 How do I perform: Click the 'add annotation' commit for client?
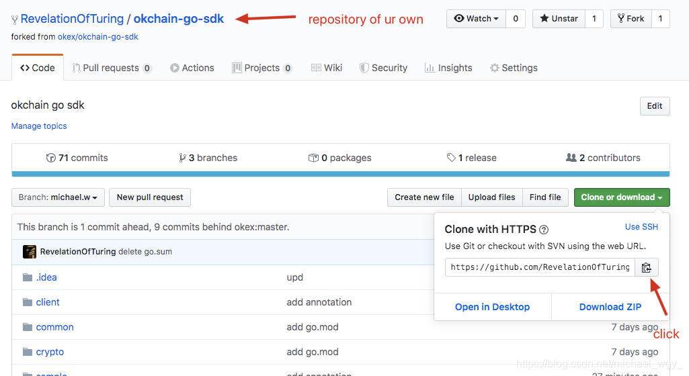coord(319,302)
